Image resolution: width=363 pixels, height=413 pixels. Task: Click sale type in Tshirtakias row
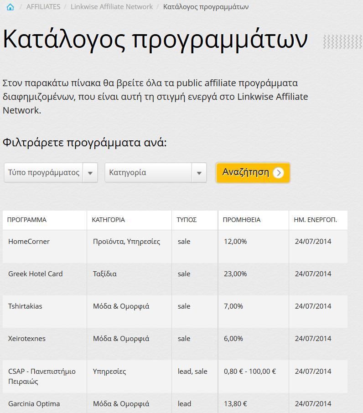click(184, 306)
